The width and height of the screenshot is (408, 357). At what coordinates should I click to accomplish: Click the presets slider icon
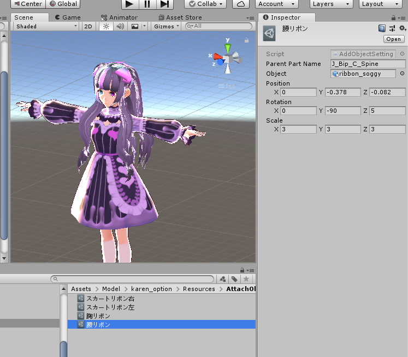(x=392, y=28)
